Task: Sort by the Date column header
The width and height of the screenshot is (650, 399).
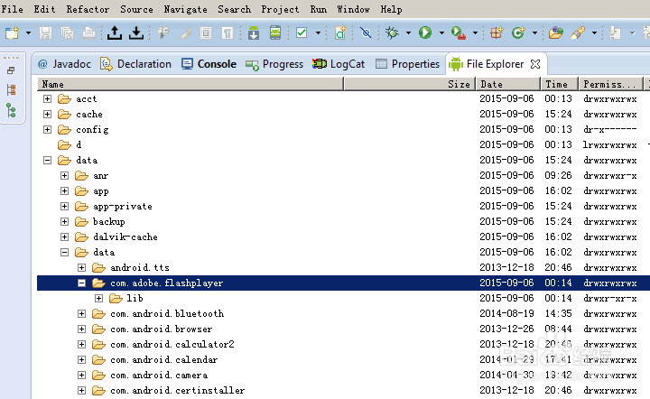Action: coord(508,84)
